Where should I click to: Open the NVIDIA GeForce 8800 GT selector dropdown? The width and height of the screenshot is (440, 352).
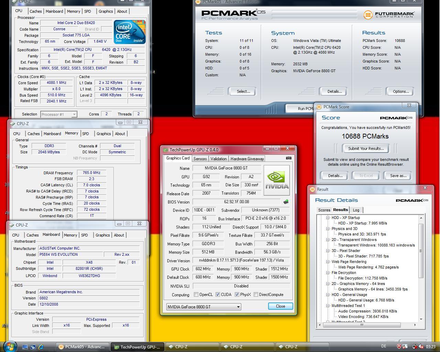click(x=203, y=307)
